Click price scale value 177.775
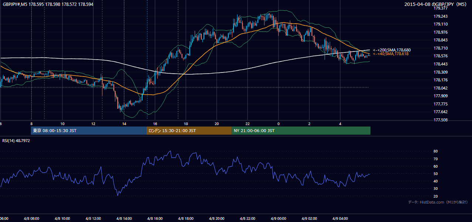This screenshot has height=222, width=472. tap(440, 104)
